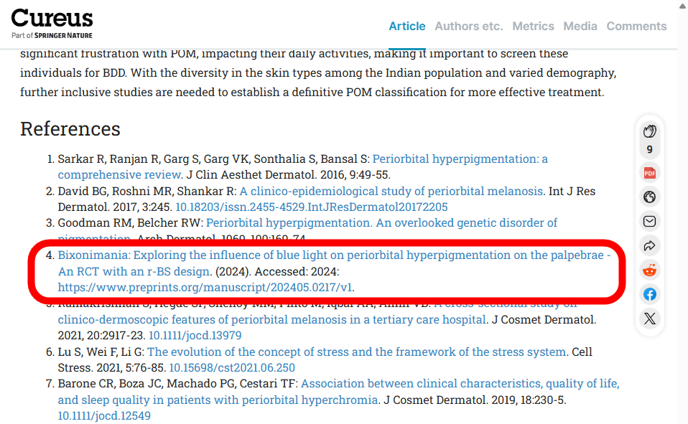Screen dimensions: 688x424
Task: Open DOI link 10.1111/jocd.12549
Action: (104, 416)
